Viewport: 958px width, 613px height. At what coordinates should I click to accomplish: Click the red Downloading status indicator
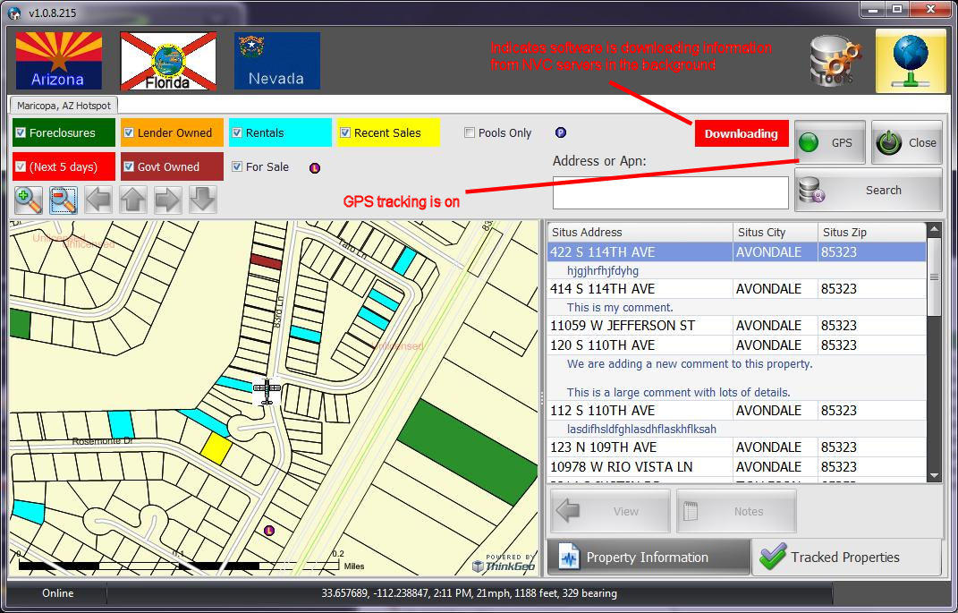pos(742,133)
